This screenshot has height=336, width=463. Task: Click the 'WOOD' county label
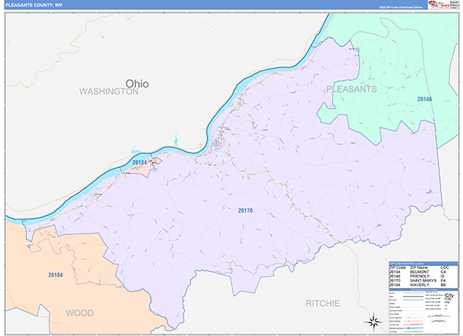79,313
